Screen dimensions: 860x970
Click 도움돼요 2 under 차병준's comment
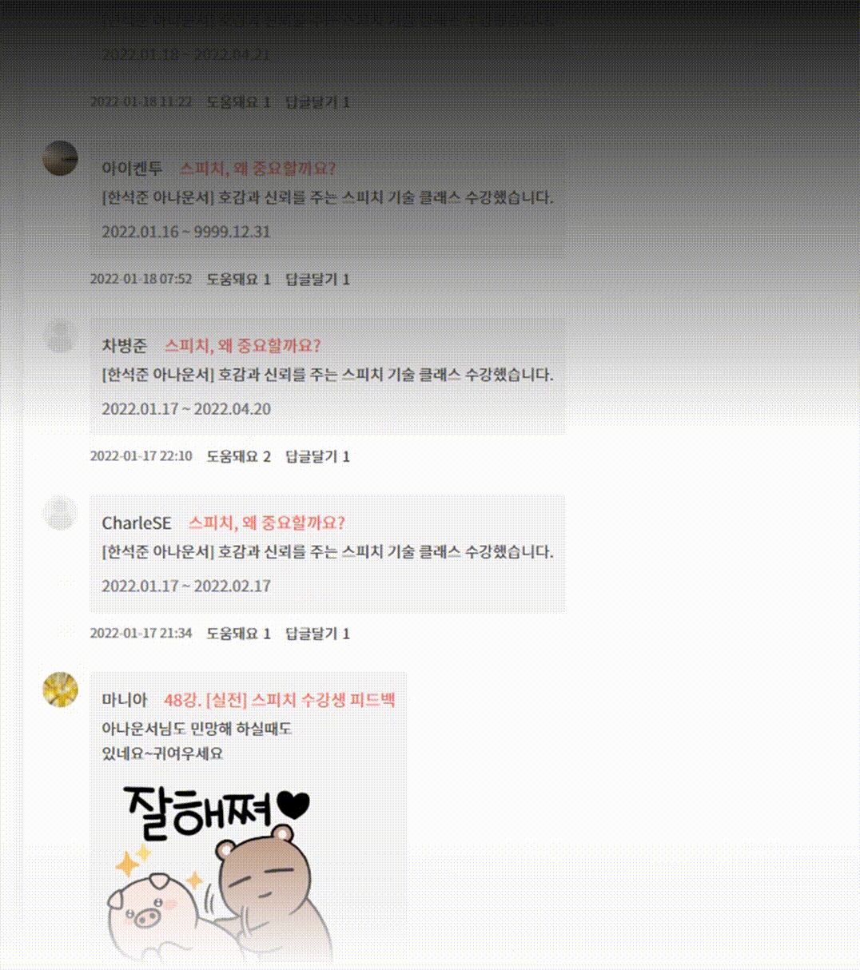click(x=238, y=457)
